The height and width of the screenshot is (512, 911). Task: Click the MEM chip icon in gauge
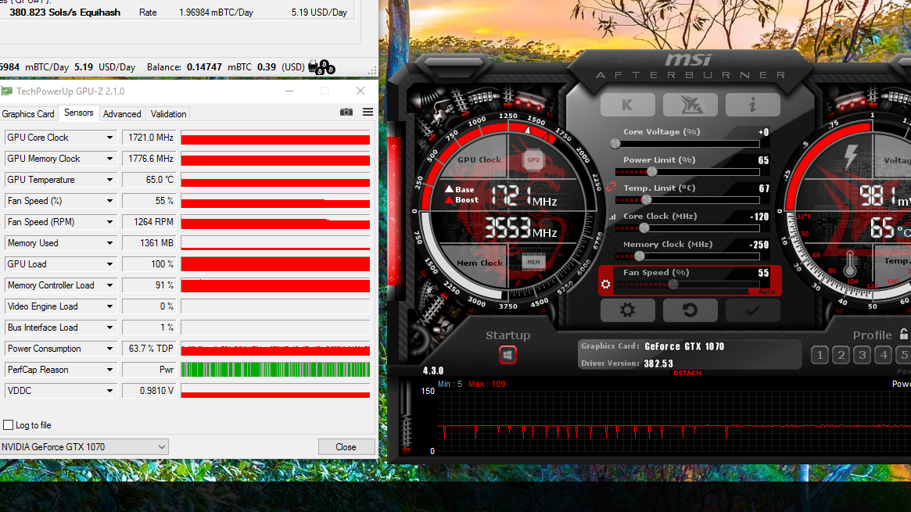pos(533,262)
